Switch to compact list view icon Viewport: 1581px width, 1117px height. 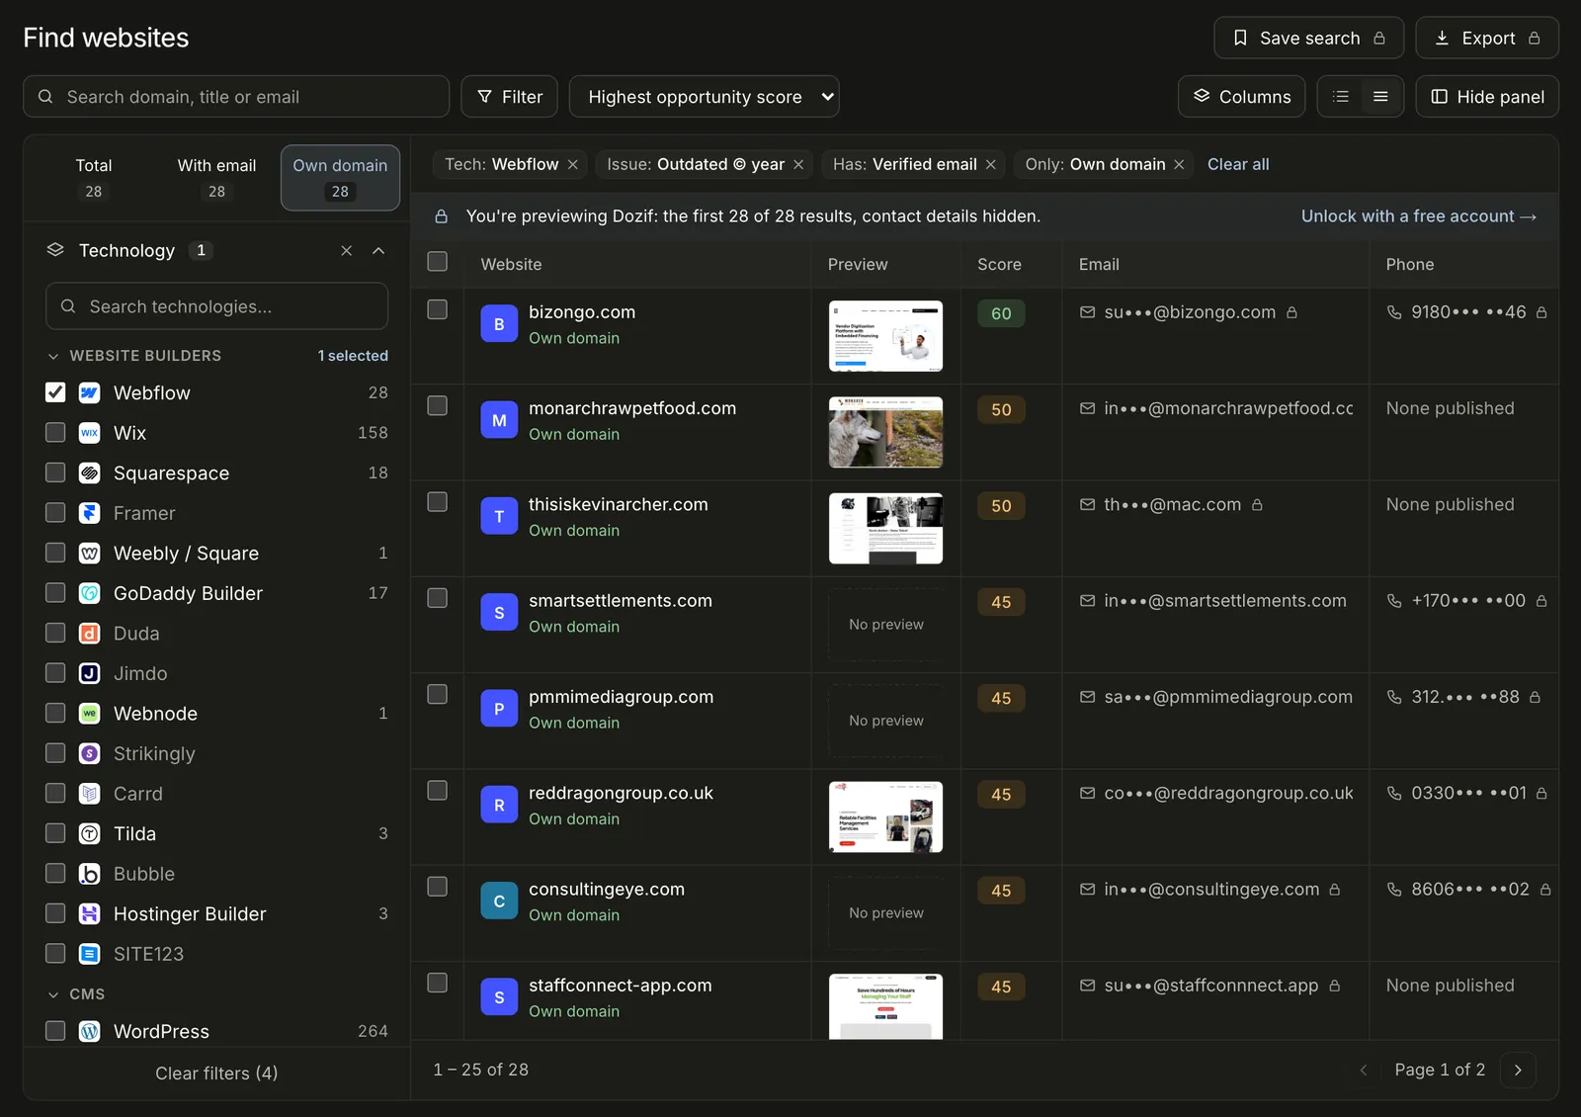1341,97
